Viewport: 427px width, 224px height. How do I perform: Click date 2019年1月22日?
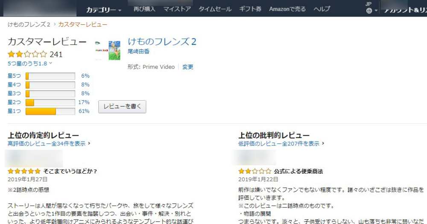(258, 179)
